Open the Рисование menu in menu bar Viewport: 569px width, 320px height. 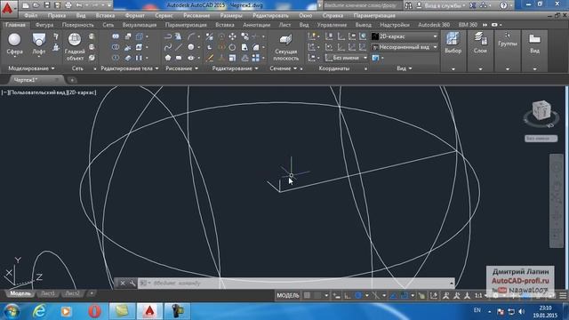196,16
